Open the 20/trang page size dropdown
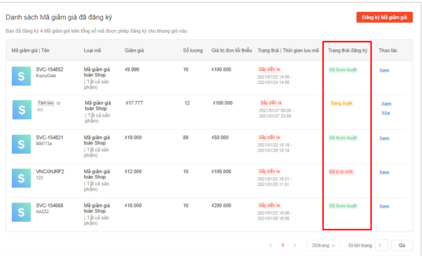The height and width of the screenshot is (256, 422). (324, 245)
